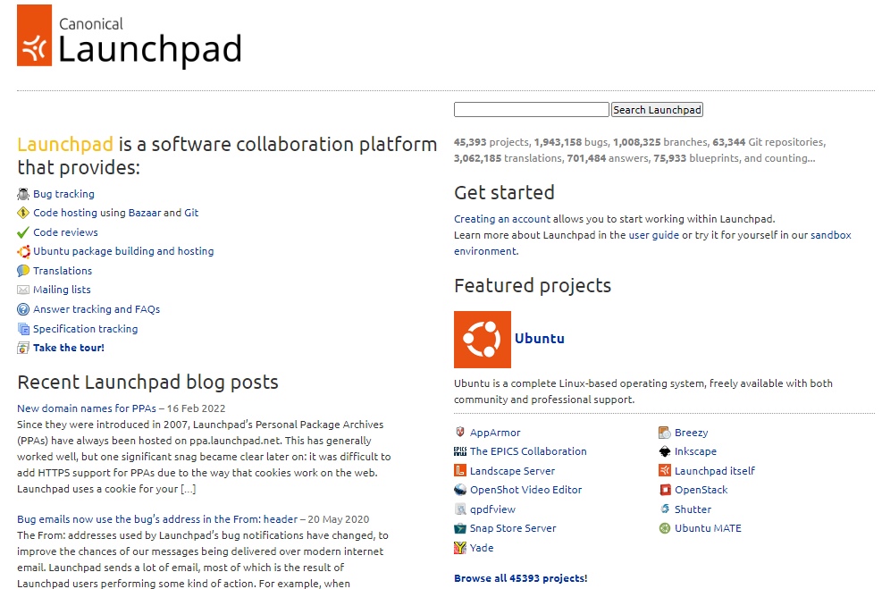Open the Code reviews link

(x=65, y=232)
